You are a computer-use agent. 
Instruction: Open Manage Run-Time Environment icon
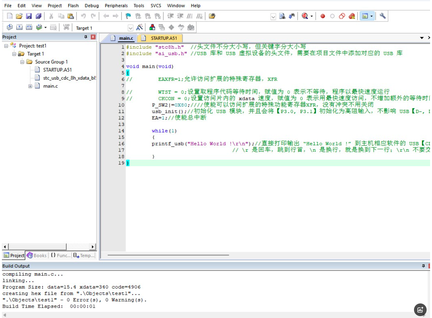[x=171, y=27]
